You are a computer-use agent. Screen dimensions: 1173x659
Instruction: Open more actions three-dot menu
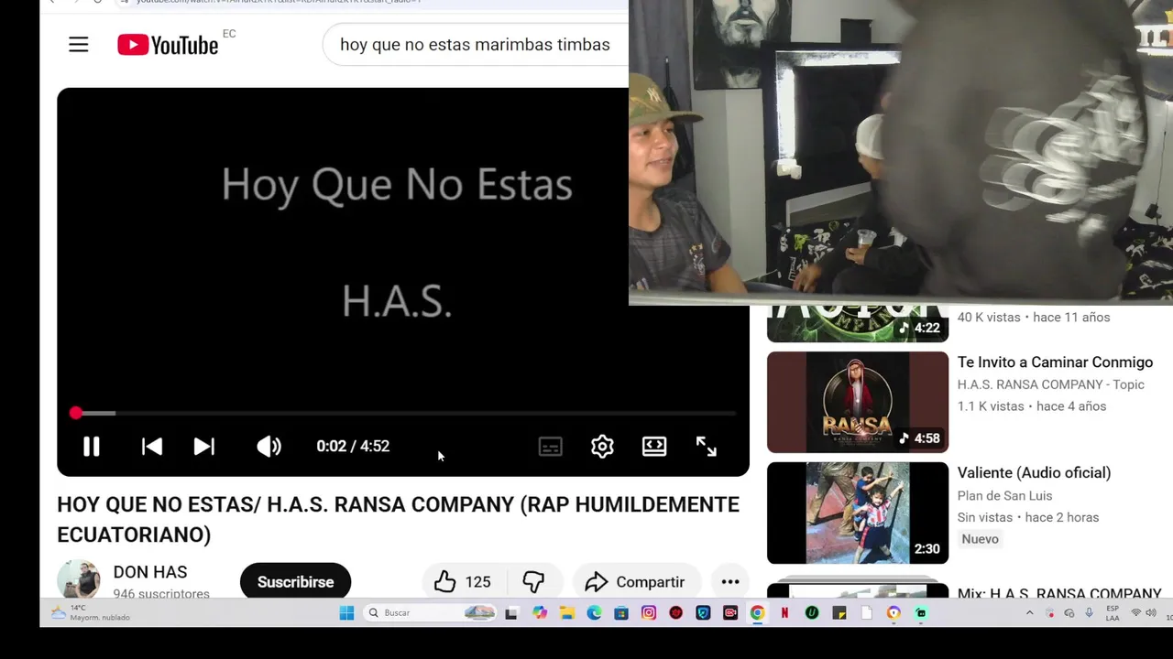pyautogui.click(x=730, y=582)
